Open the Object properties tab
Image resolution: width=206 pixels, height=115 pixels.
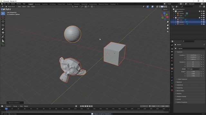pyautogui.click(x=172, y=69)
